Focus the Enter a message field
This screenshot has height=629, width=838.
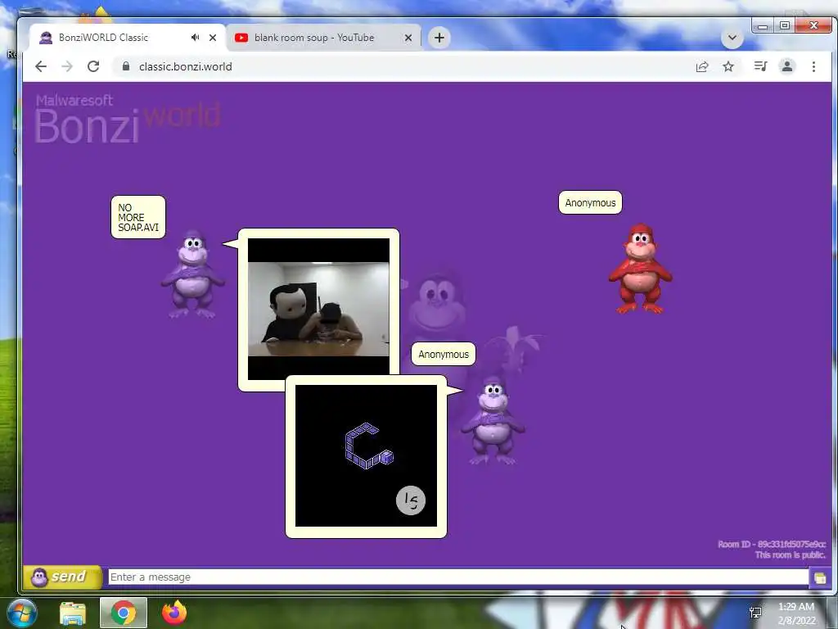(x=458, y=577)
